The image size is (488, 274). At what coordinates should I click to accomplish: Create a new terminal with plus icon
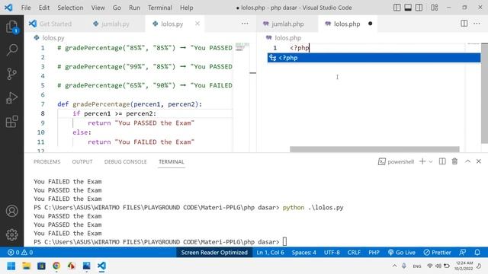pos(422,161)
